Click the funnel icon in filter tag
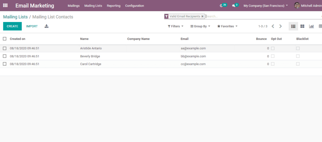This screenshot has width=322, height=142. (x=166, y=16)
